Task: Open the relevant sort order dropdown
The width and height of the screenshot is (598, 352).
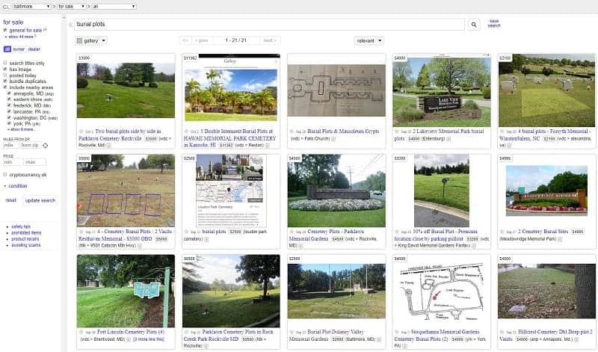Action: pyautogui.click(x=369, y=40)
